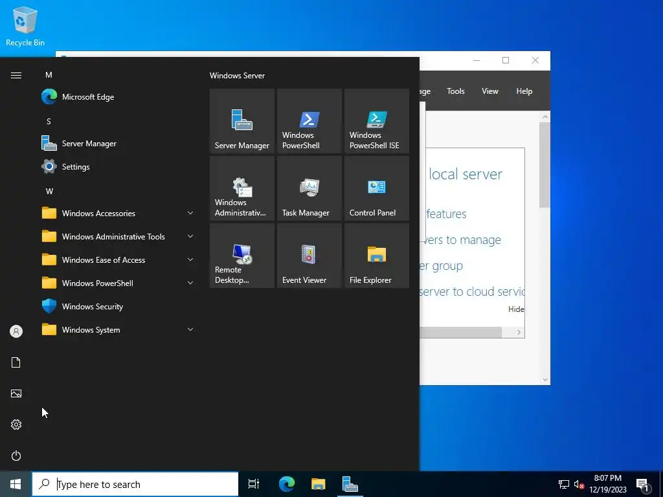
Task: Click the muted volume tray icon
Action: point(579,484)
